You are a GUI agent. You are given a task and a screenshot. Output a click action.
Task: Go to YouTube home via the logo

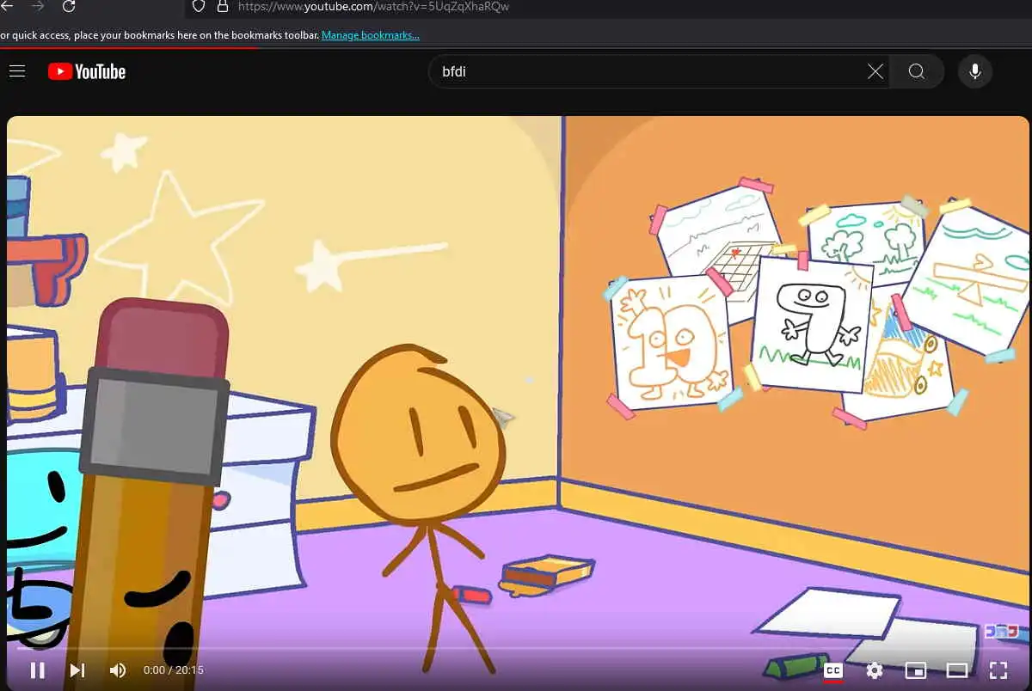(x=87, y=71)
